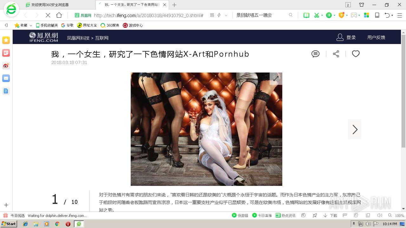Viewport: 406px width, 228px height.
Task: Share the article via share icon
Action: [336, 54]
